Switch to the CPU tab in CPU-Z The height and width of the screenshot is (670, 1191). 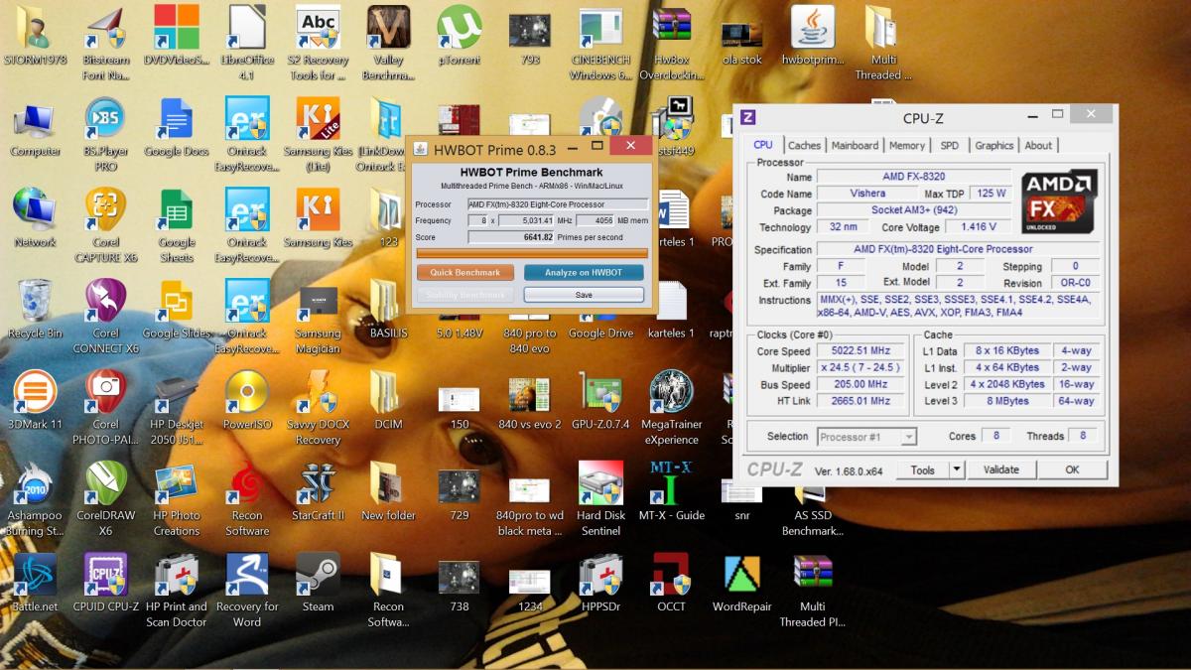click(x=763, y=145)
